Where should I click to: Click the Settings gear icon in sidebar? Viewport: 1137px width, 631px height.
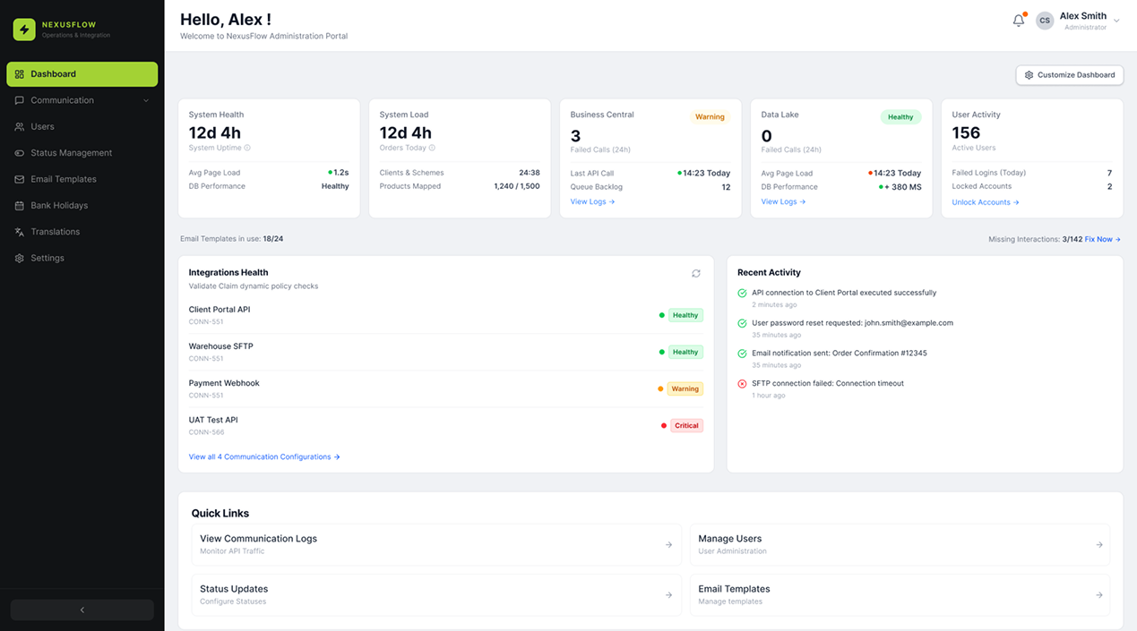click(x=20, y=258)
